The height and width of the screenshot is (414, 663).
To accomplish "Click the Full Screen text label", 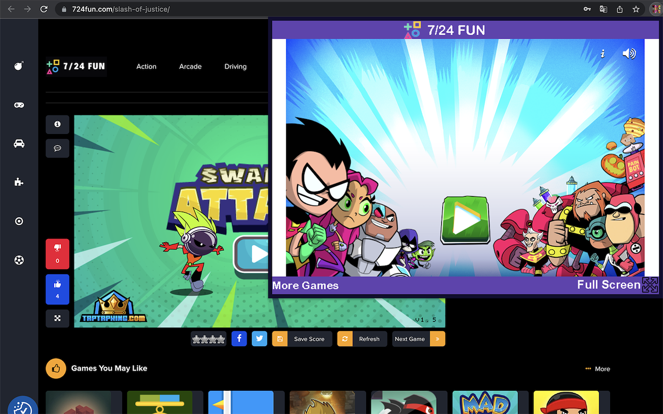I will tap(609, 285).
